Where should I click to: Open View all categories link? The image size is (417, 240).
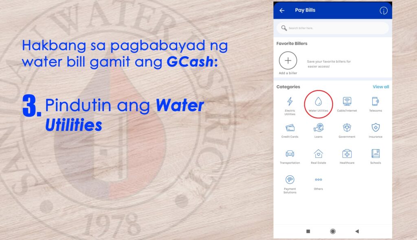point(381,87)
